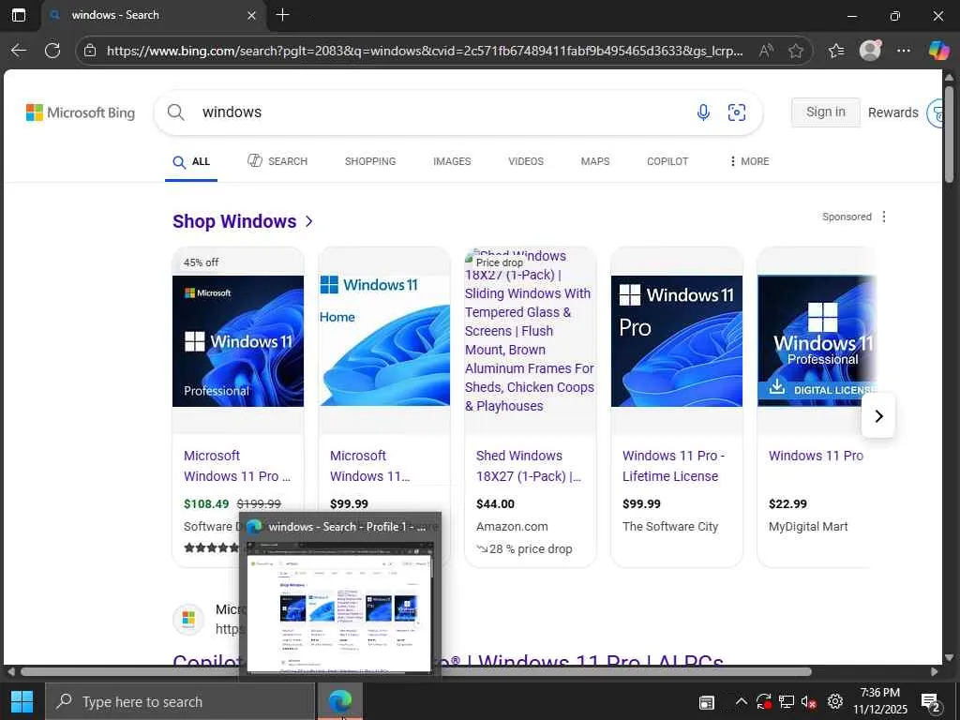Image resolution: width=960 pixels, height=720 pixels.
Task: Open the Sponsored options three-dot menu
Action: pyautogui.click(x=883, y=217)
